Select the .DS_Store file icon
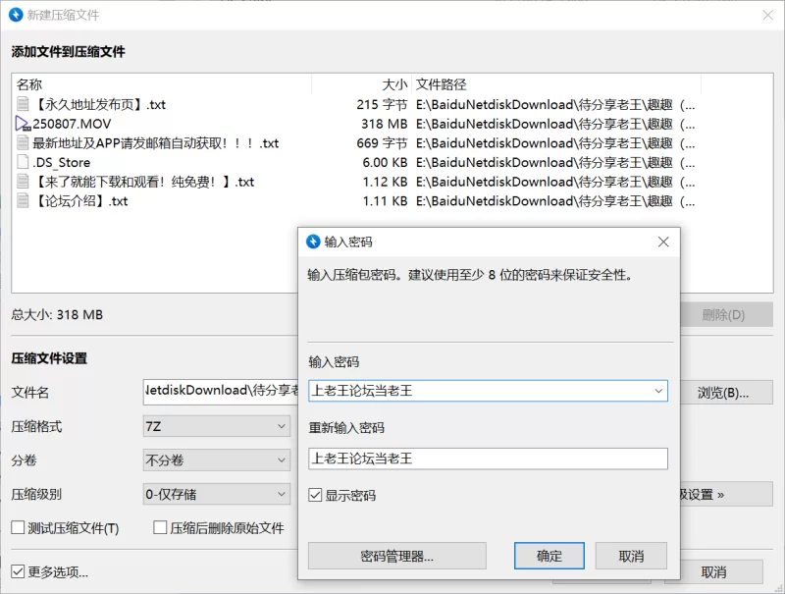The width and height of the screenshot is (785, 594). click(x=24, y=162)
